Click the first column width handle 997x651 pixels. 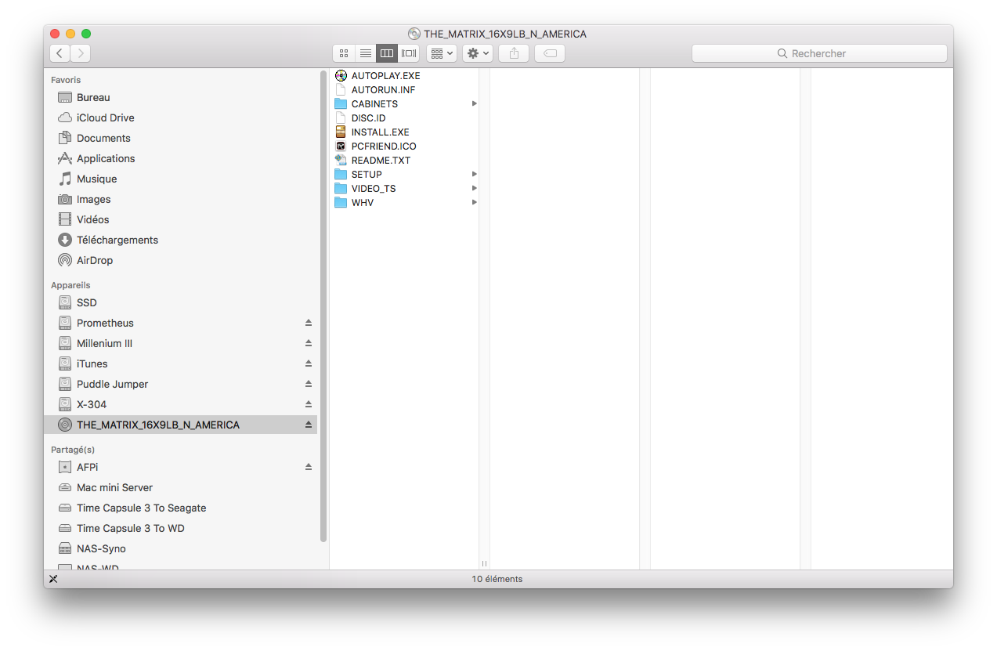point(485,563)
